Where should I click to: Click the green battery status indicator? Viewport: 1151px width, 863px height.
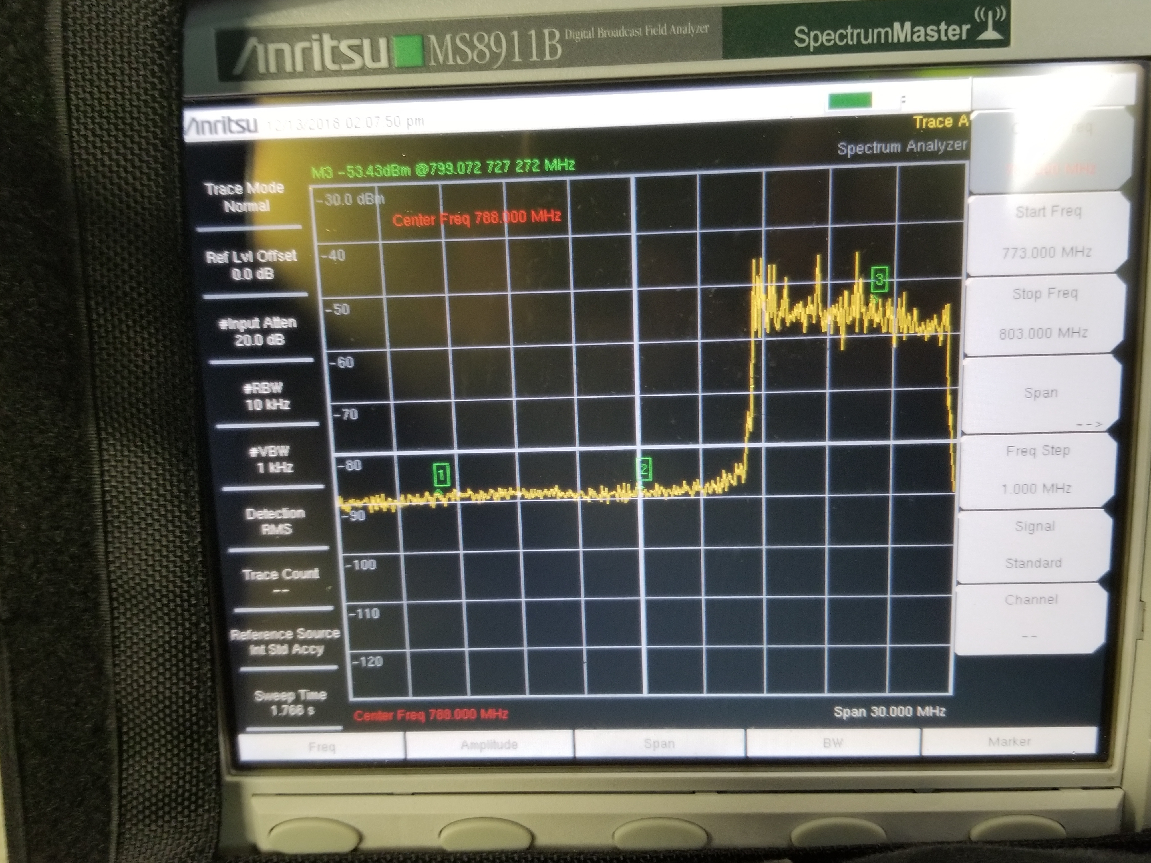coord(850,100)
